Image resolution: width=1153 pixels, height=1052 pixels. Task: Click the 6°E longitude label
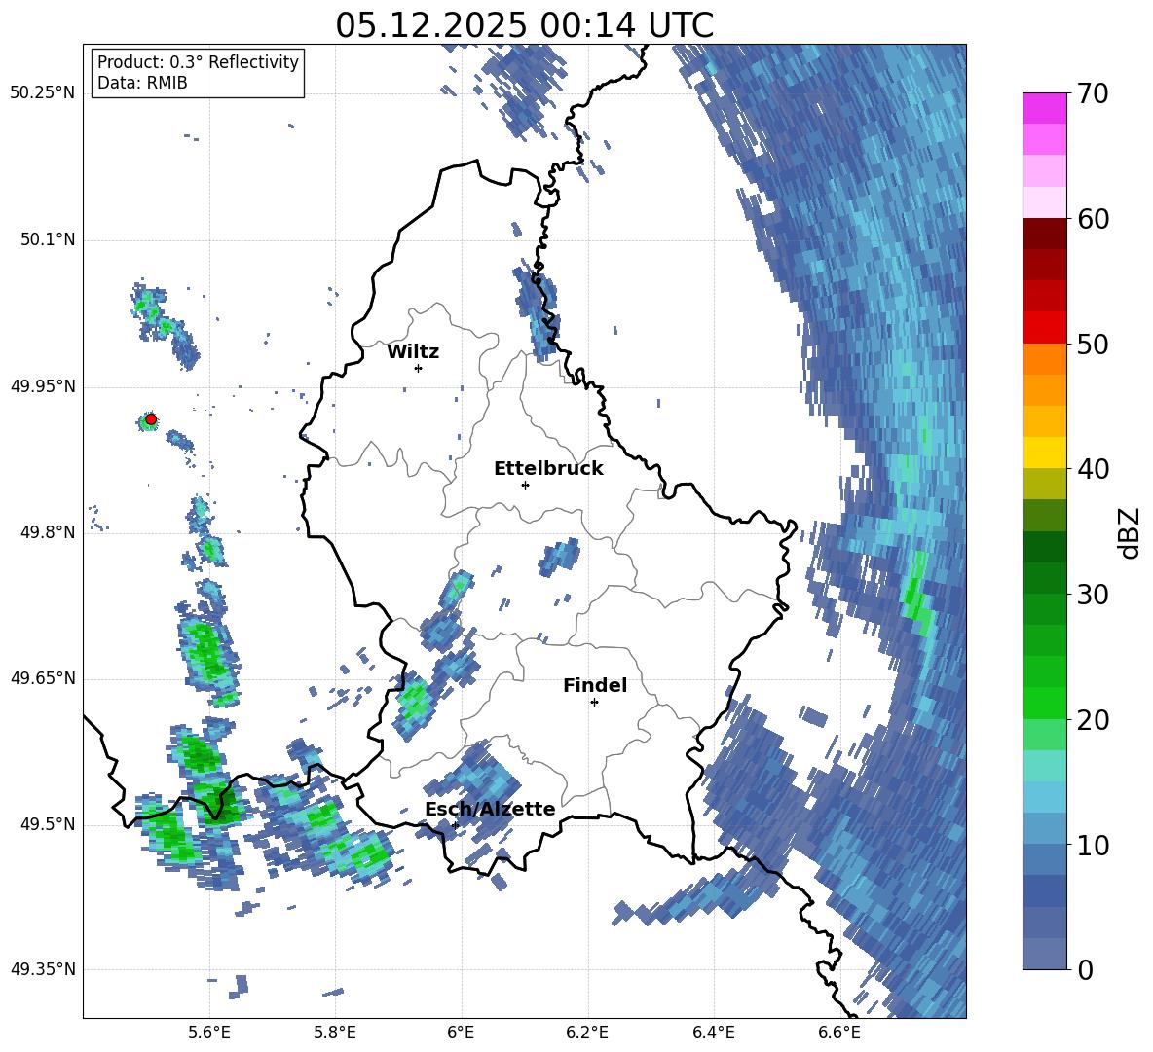point(461,1033)
